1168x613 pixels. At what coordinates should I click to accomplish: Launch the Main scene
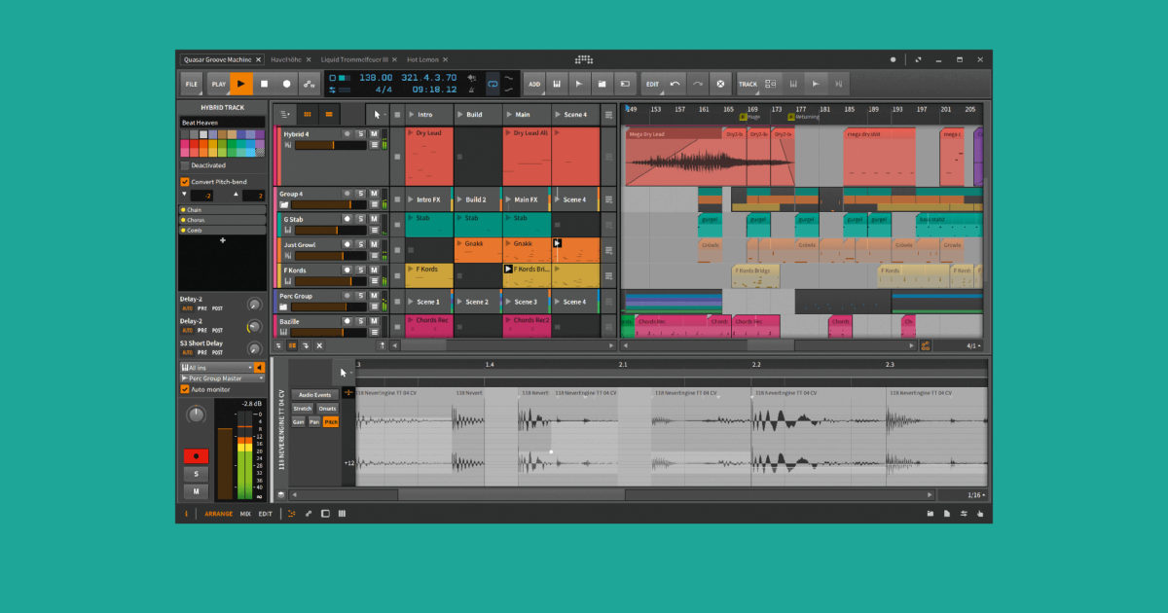pyautogui.click(x=508, y=114)
